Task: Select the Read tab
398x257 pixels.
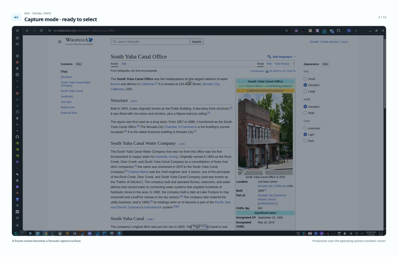Action: [x=260, y=64]
